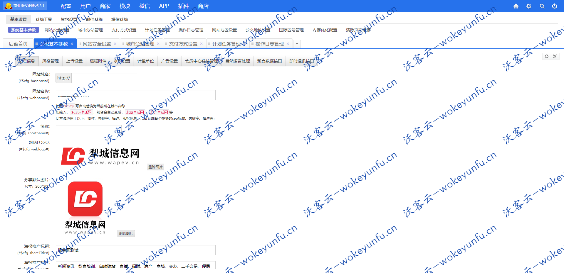Open the 用户 top menu
The width and height of the screenshot is (564, 273).
click(x=85, y=6)
